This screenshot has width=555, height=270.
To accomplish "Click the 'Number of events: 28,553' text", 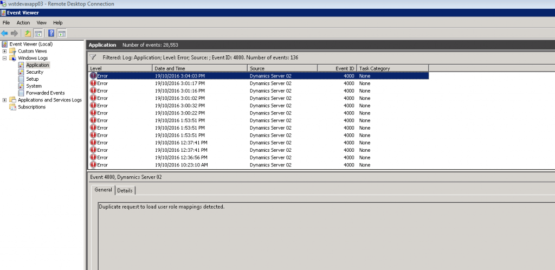I will click(150, 45).
